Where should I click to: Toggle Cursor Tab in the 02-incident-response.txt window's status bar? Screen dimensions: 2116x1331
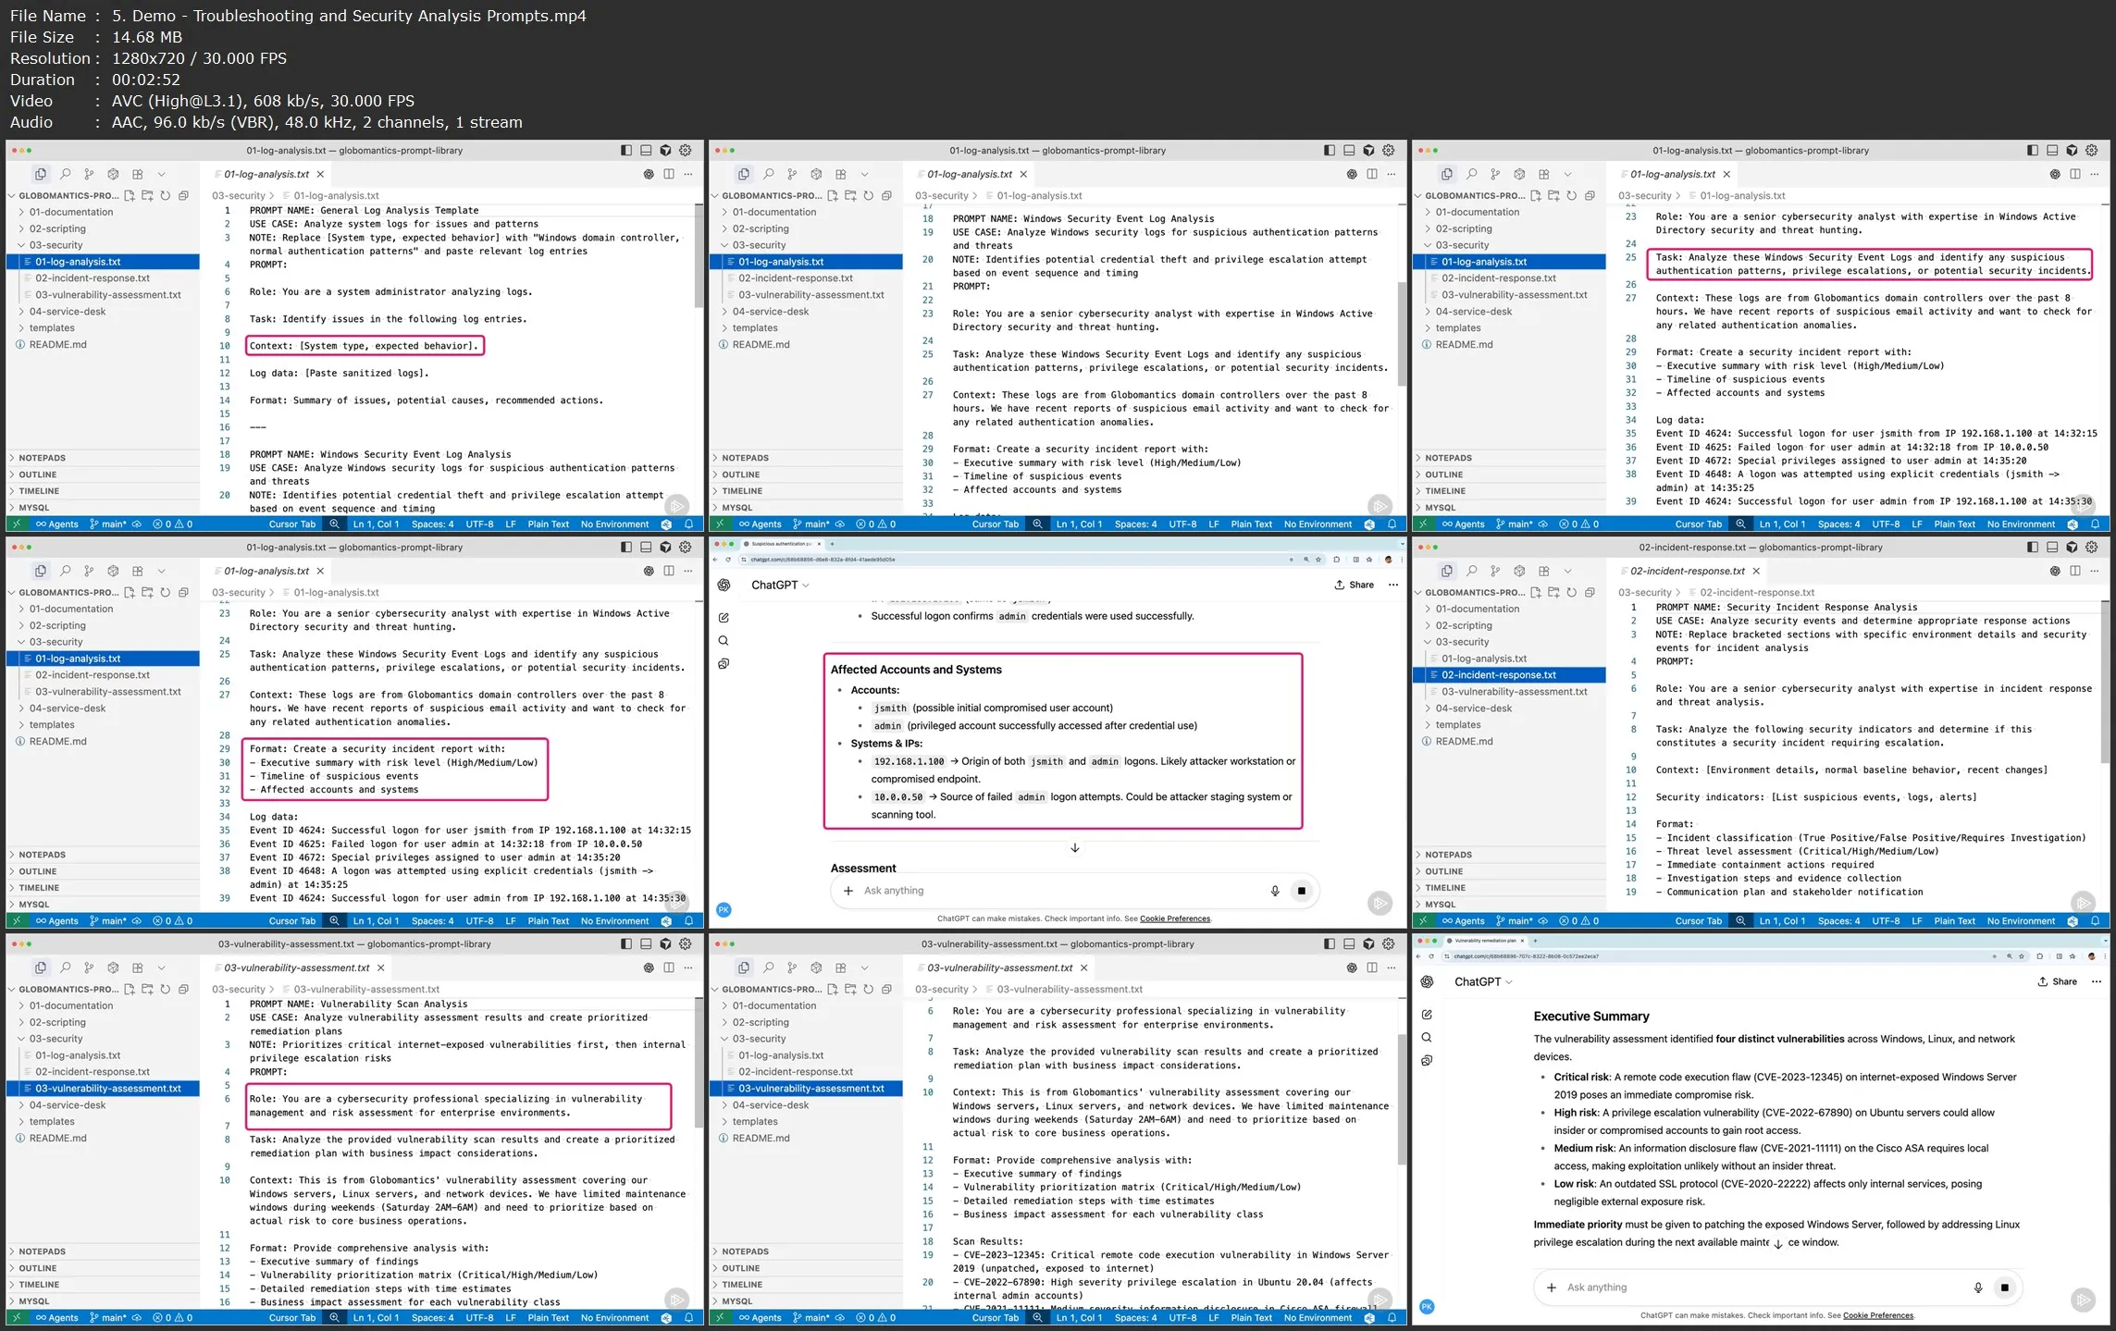(x=1698, y=920)
